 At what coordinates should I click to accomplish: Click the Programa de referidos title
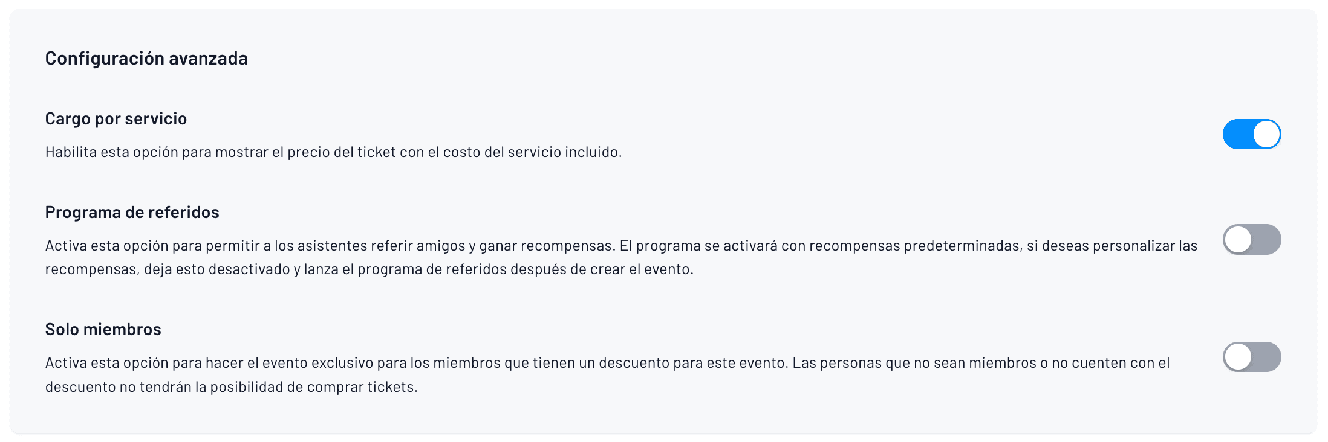(x=132, y=212)
